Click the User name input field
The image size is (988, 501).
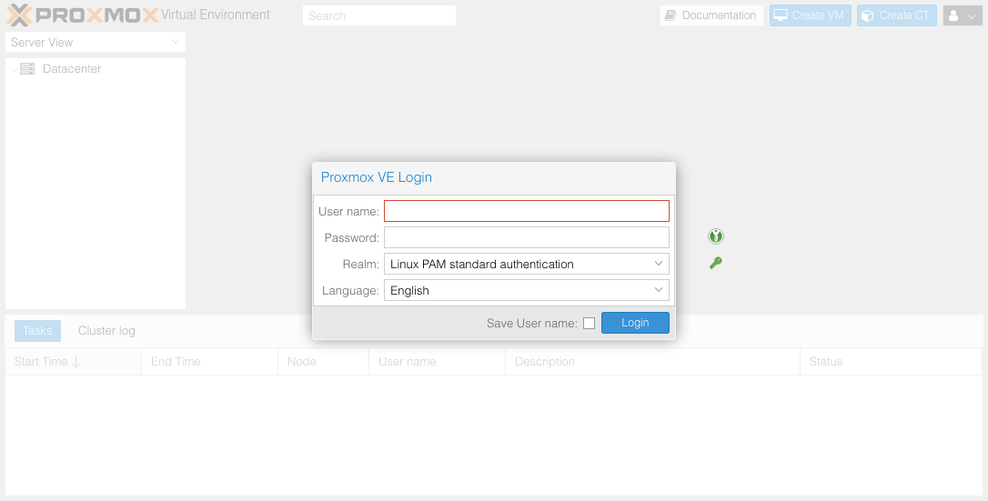(x=526, y=211)
